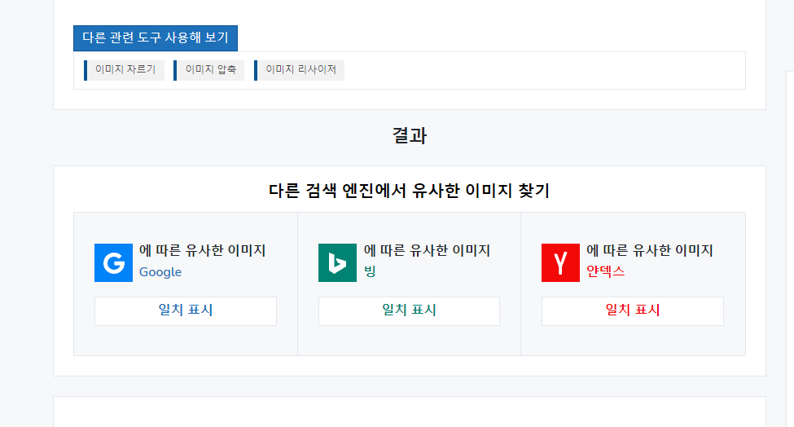Click the Bing logo icon
Image resolution: width=794 pixels, height=427 pixels.
pos(337,262)
